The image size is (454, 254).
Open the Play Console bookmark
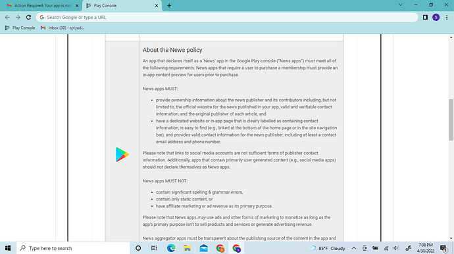20,28
